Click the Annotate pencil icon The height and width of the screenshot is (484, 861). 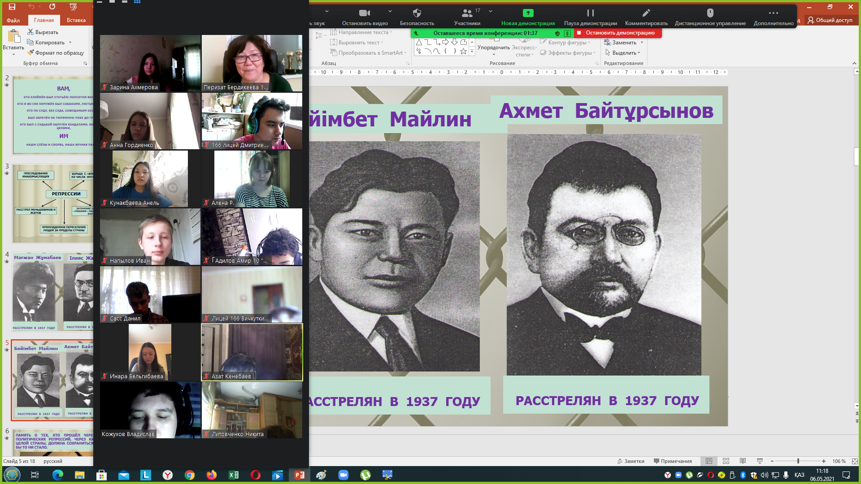click(646, 13)
